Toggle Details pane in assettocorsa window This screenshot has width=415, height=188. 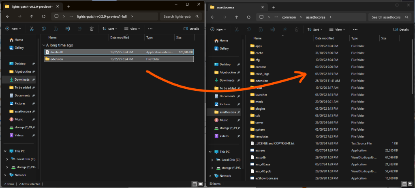(x=401, y=29)
